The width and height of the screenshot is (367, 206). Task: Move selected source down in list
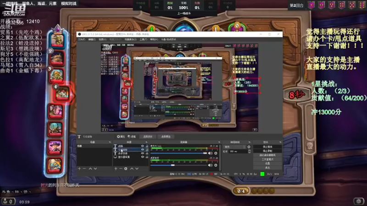[x=137, y=168]
